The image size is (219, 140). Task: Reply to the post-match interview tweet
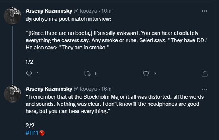point(29,74)
